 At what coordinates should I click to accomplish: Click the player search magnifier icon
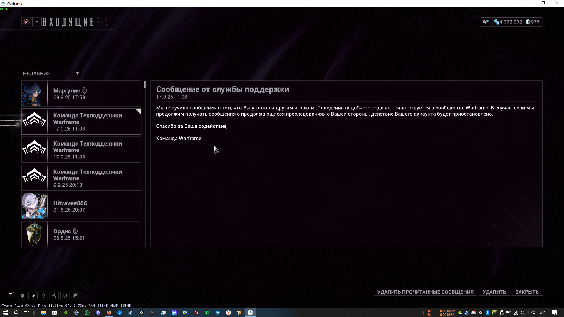pos(54,296)
